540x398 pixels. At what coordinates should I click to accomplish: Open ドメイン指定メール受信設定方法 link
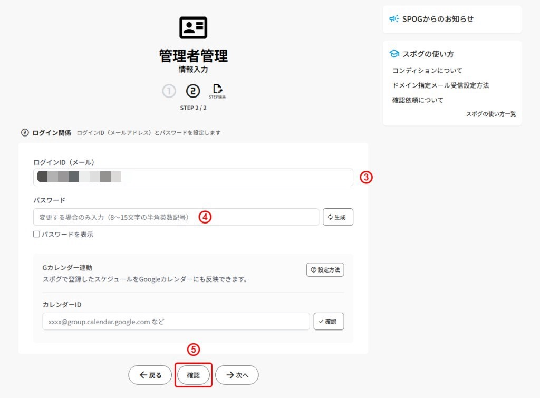(440, 85)
